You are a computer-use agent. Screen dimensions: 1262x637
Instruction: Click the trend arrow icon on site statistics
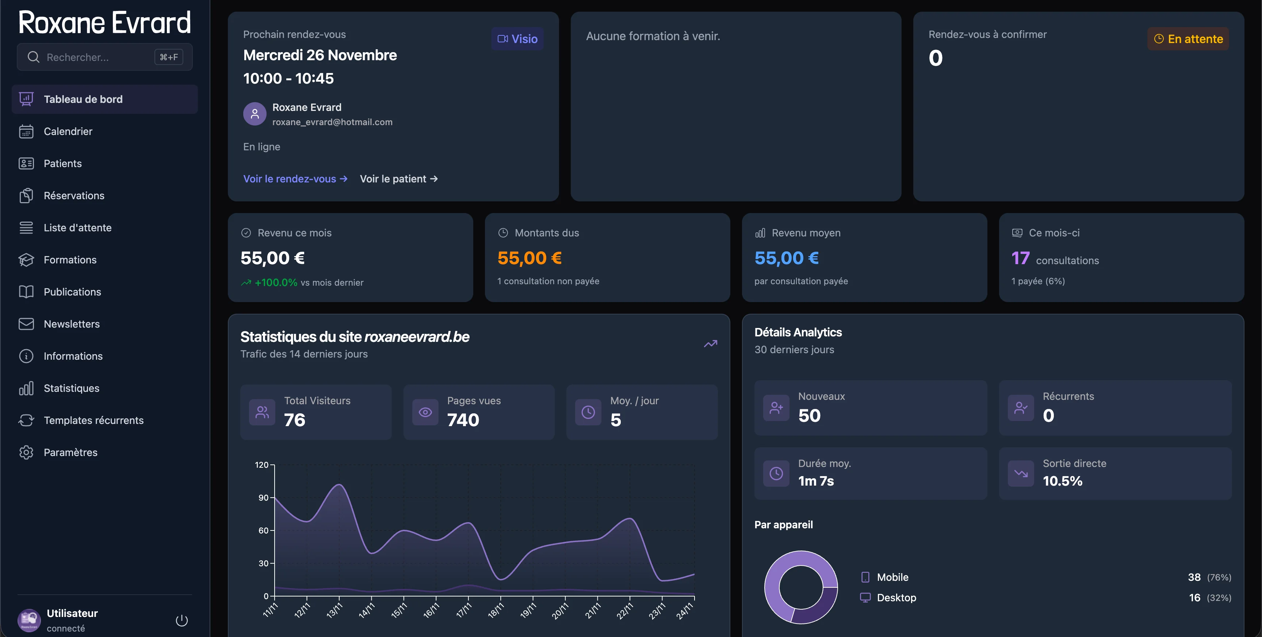(710, 343)
